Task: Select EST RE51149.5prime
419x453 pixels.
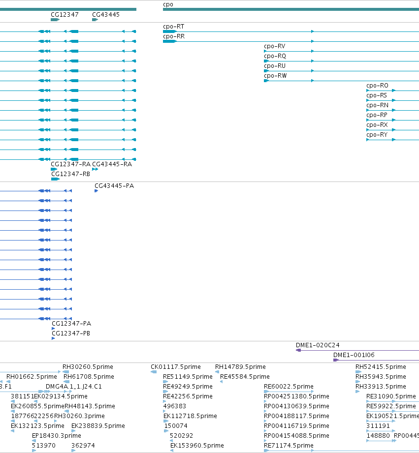Action: coord(188,377)
